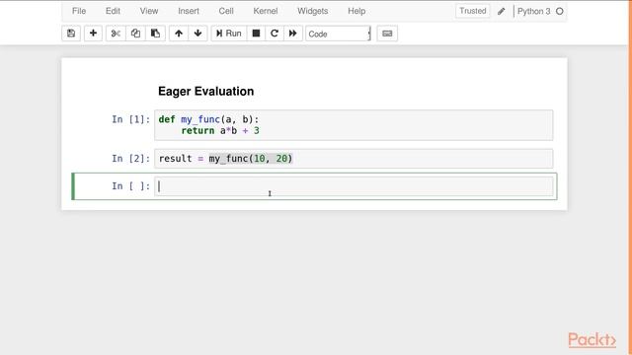Screen dimensions: 632x355
Task: Click the Python 3 kernel name
Action: pos(533,11)
